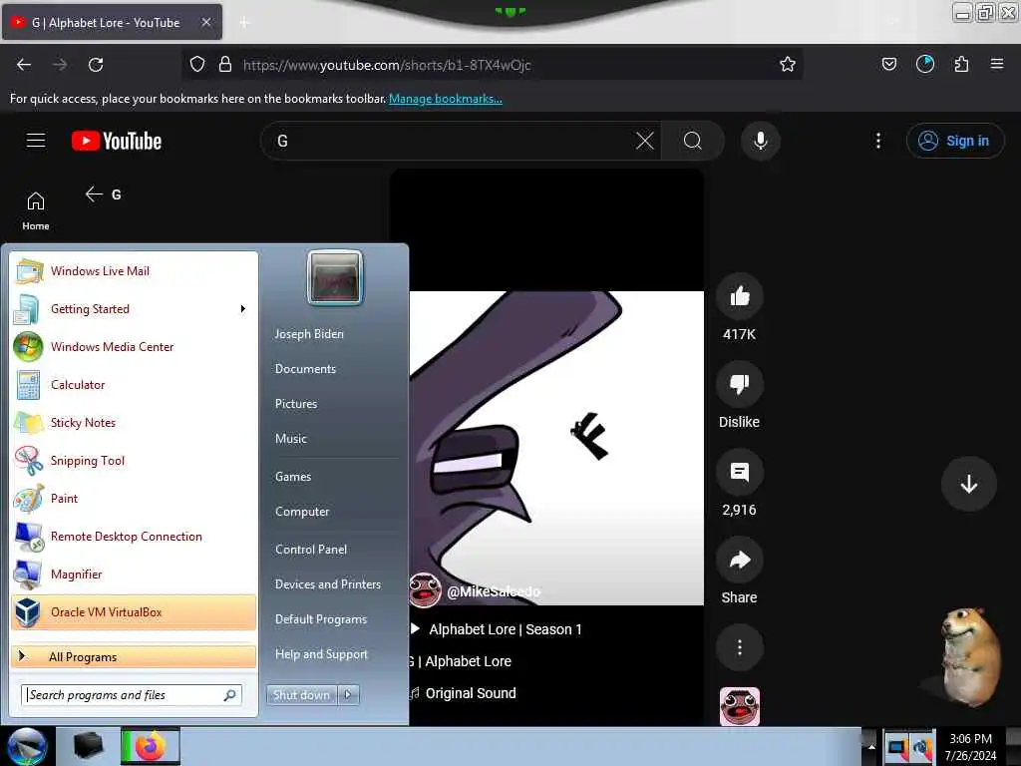1021x766 pixels.
Task: Click the taskbar clock 3:06 PM
Action: (970, 747)
